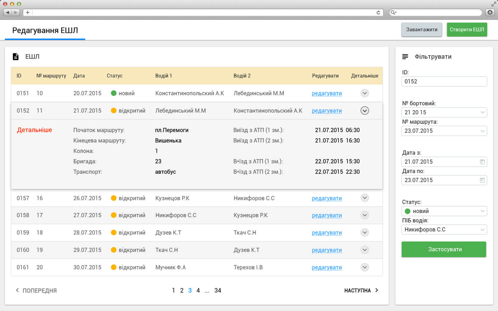Screen dimensions: 498x311
Task: Click left chevron beside ПОПЕРЕДНЯ
Action: tap(17, 290)
